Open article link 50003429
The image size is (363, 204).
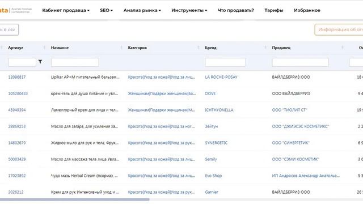[x=17, y=159]
